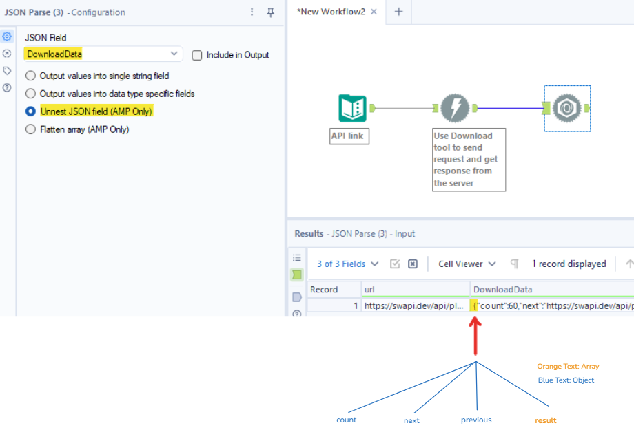The height and width of the screenshot is (430, 634).
Task: Click the Download tool input anchor
Action: (436, 108)
